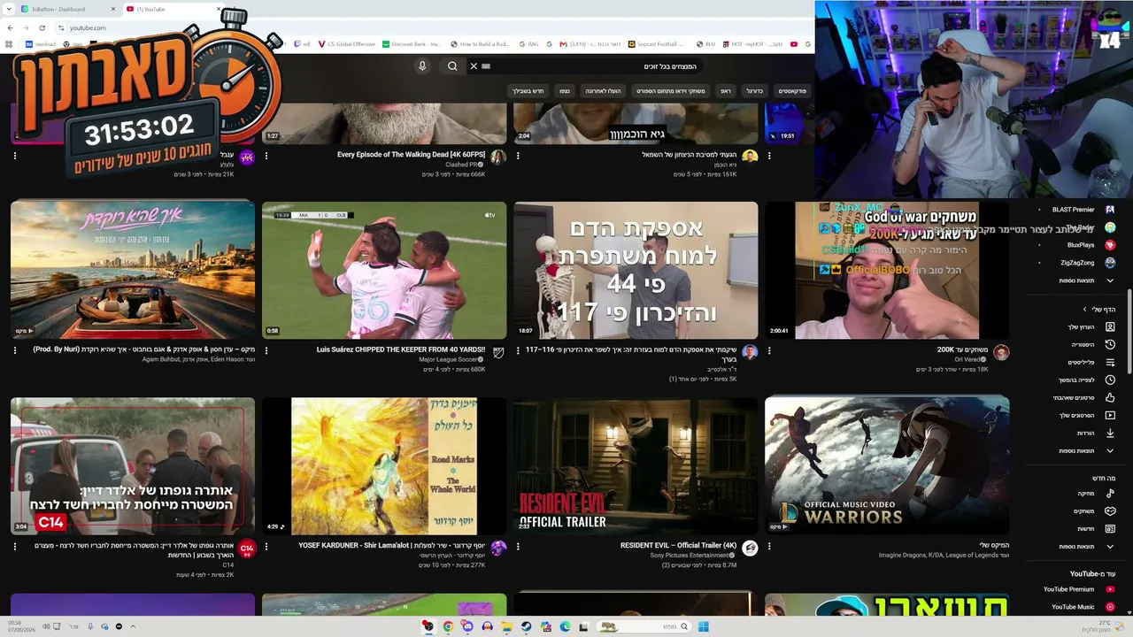Image resolution: width=1133 pixels, height=637 pixels.
Task: Open הסרטונים שלך your videos
Action: [1086, 416]
